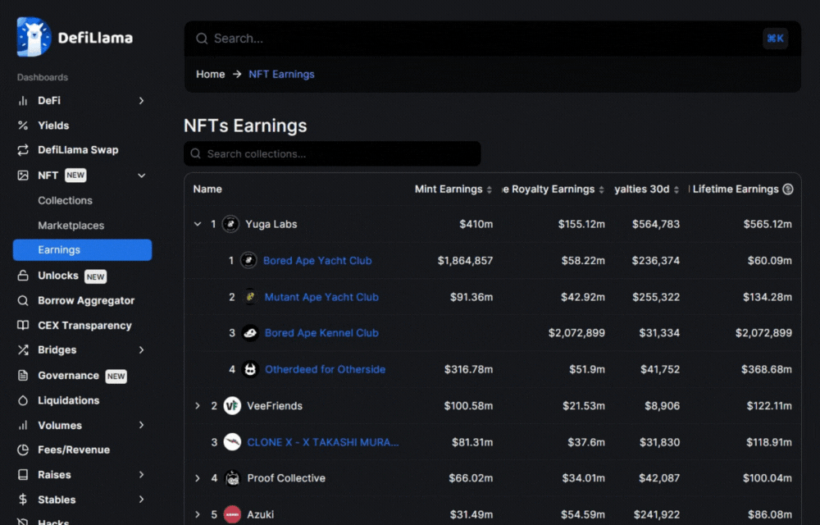Select the Earnings sidebar item
The image size is (820, 525).
point(83,250)
